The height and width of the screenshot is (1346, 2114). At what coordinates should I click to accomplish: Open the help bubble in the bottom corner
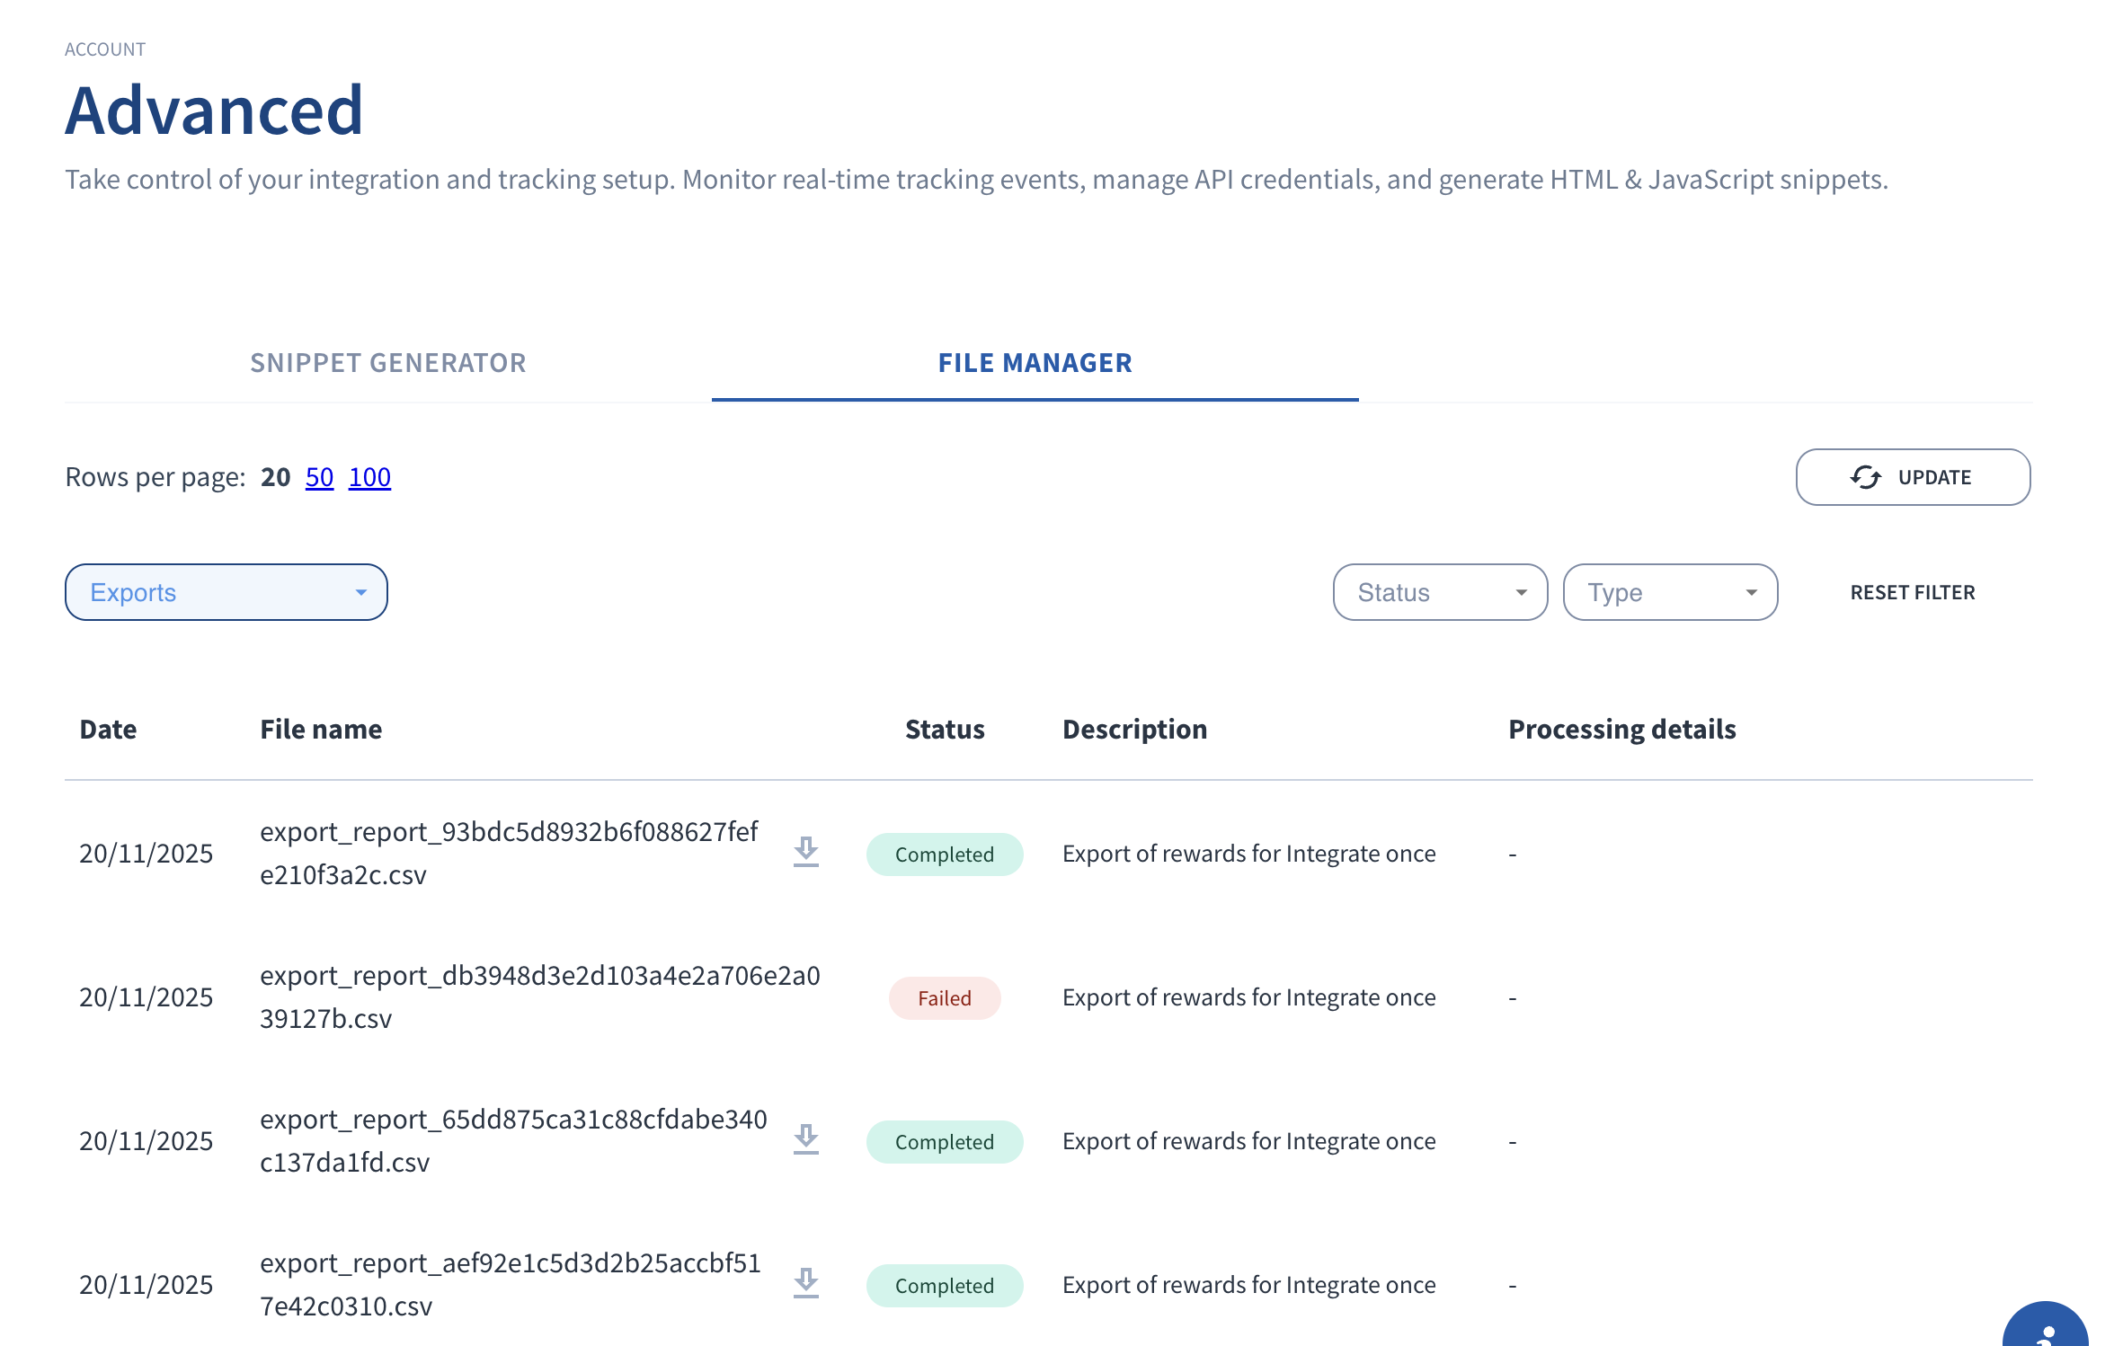tap(2047, 1330)
